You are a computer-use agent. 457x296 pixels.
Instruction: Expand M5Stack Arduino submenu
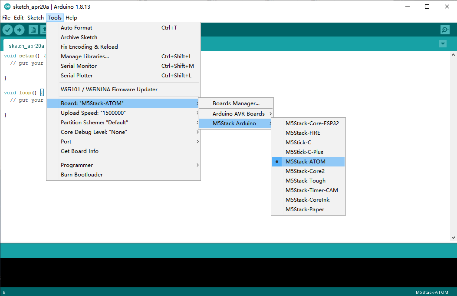pyautogui.click(x=236, y=123)
